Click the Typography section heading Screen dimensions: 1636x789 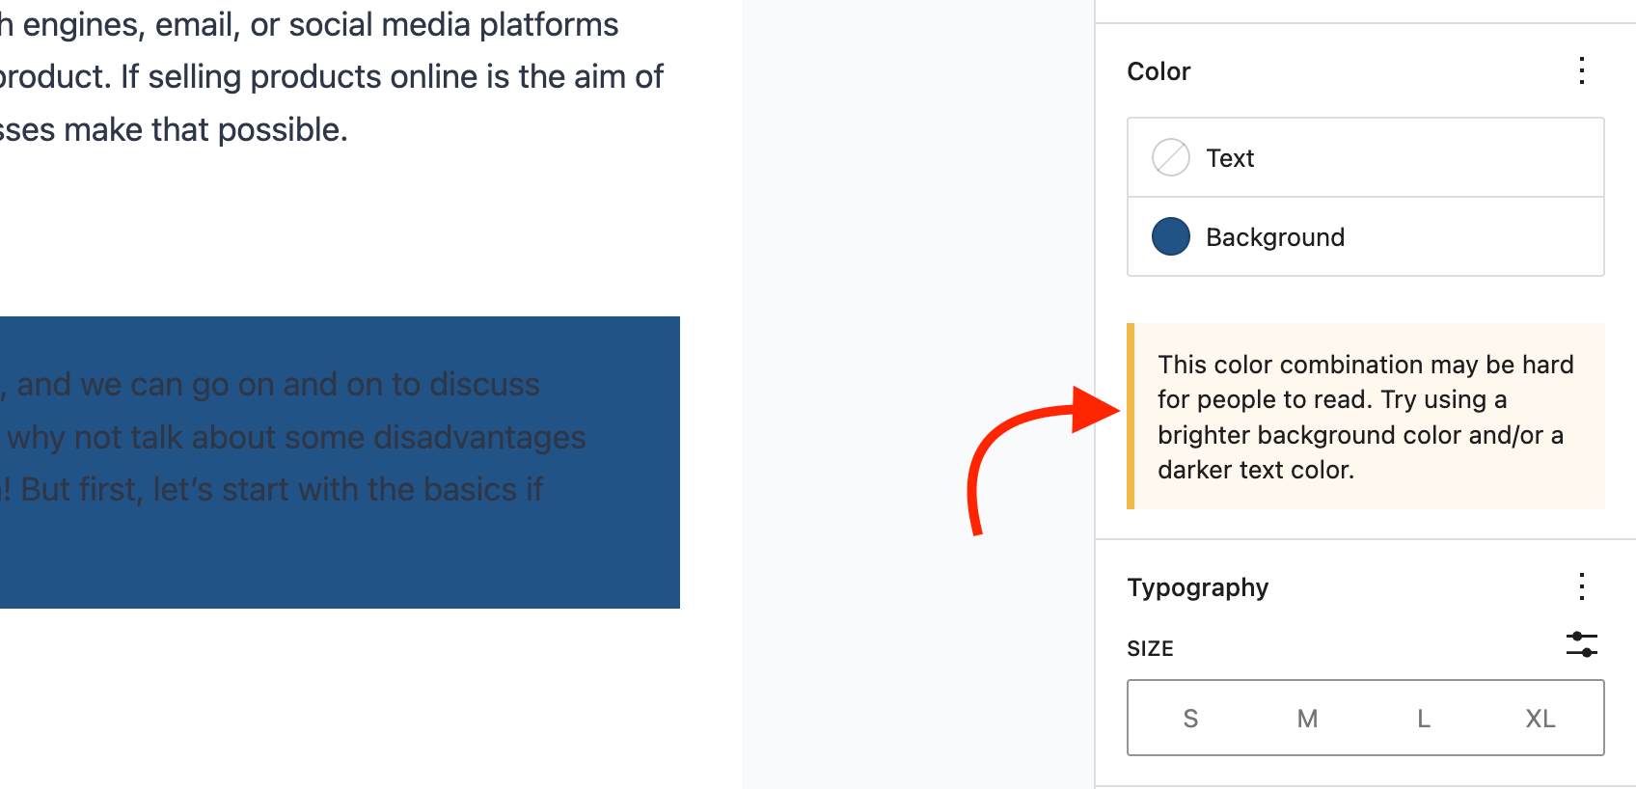point(1197,587)
